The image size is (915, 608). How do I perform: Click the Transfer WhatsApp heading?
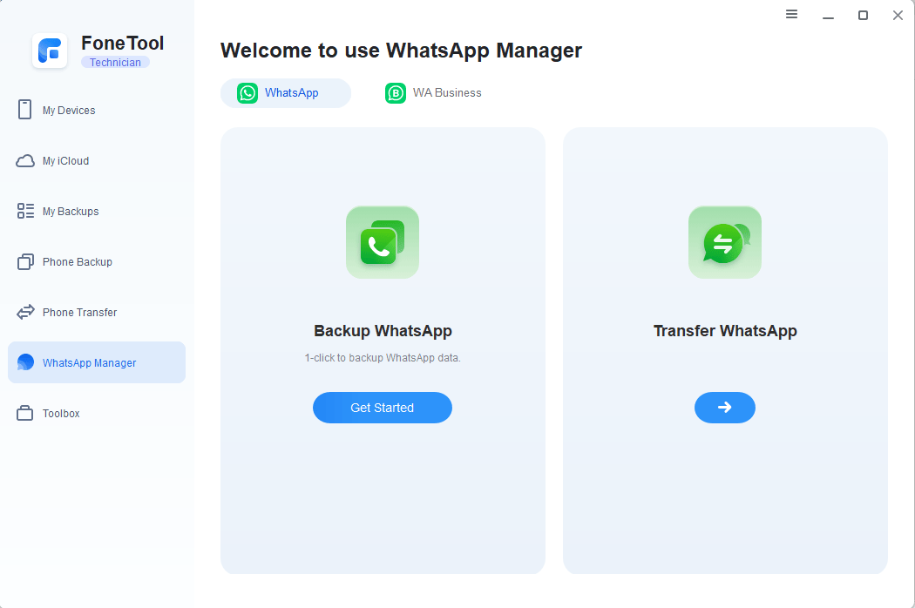tap(725, 331)
